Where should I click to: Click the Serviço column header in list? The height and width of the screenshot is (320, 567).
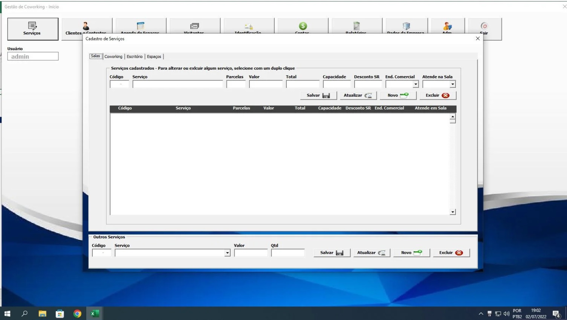pos(183,108)
